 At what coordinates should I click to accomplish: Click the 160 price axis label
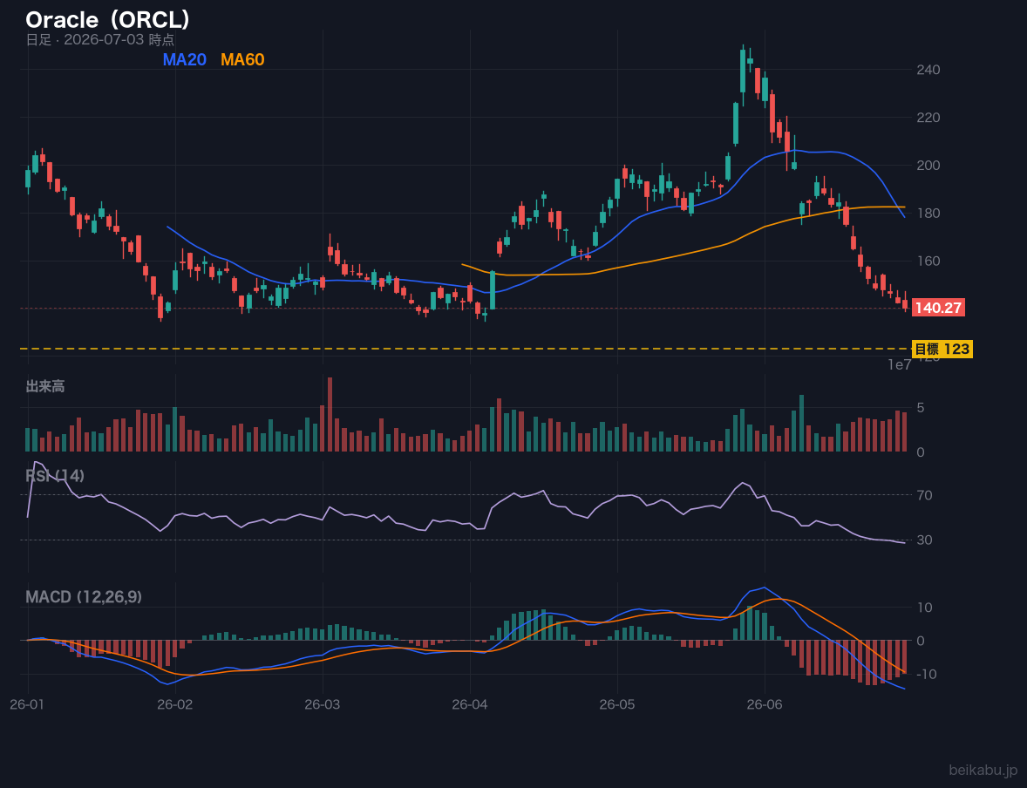[928, 261]
